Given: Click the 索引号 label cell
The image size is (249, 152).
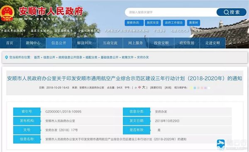Looking at the screenshot, I should [27, 112].
